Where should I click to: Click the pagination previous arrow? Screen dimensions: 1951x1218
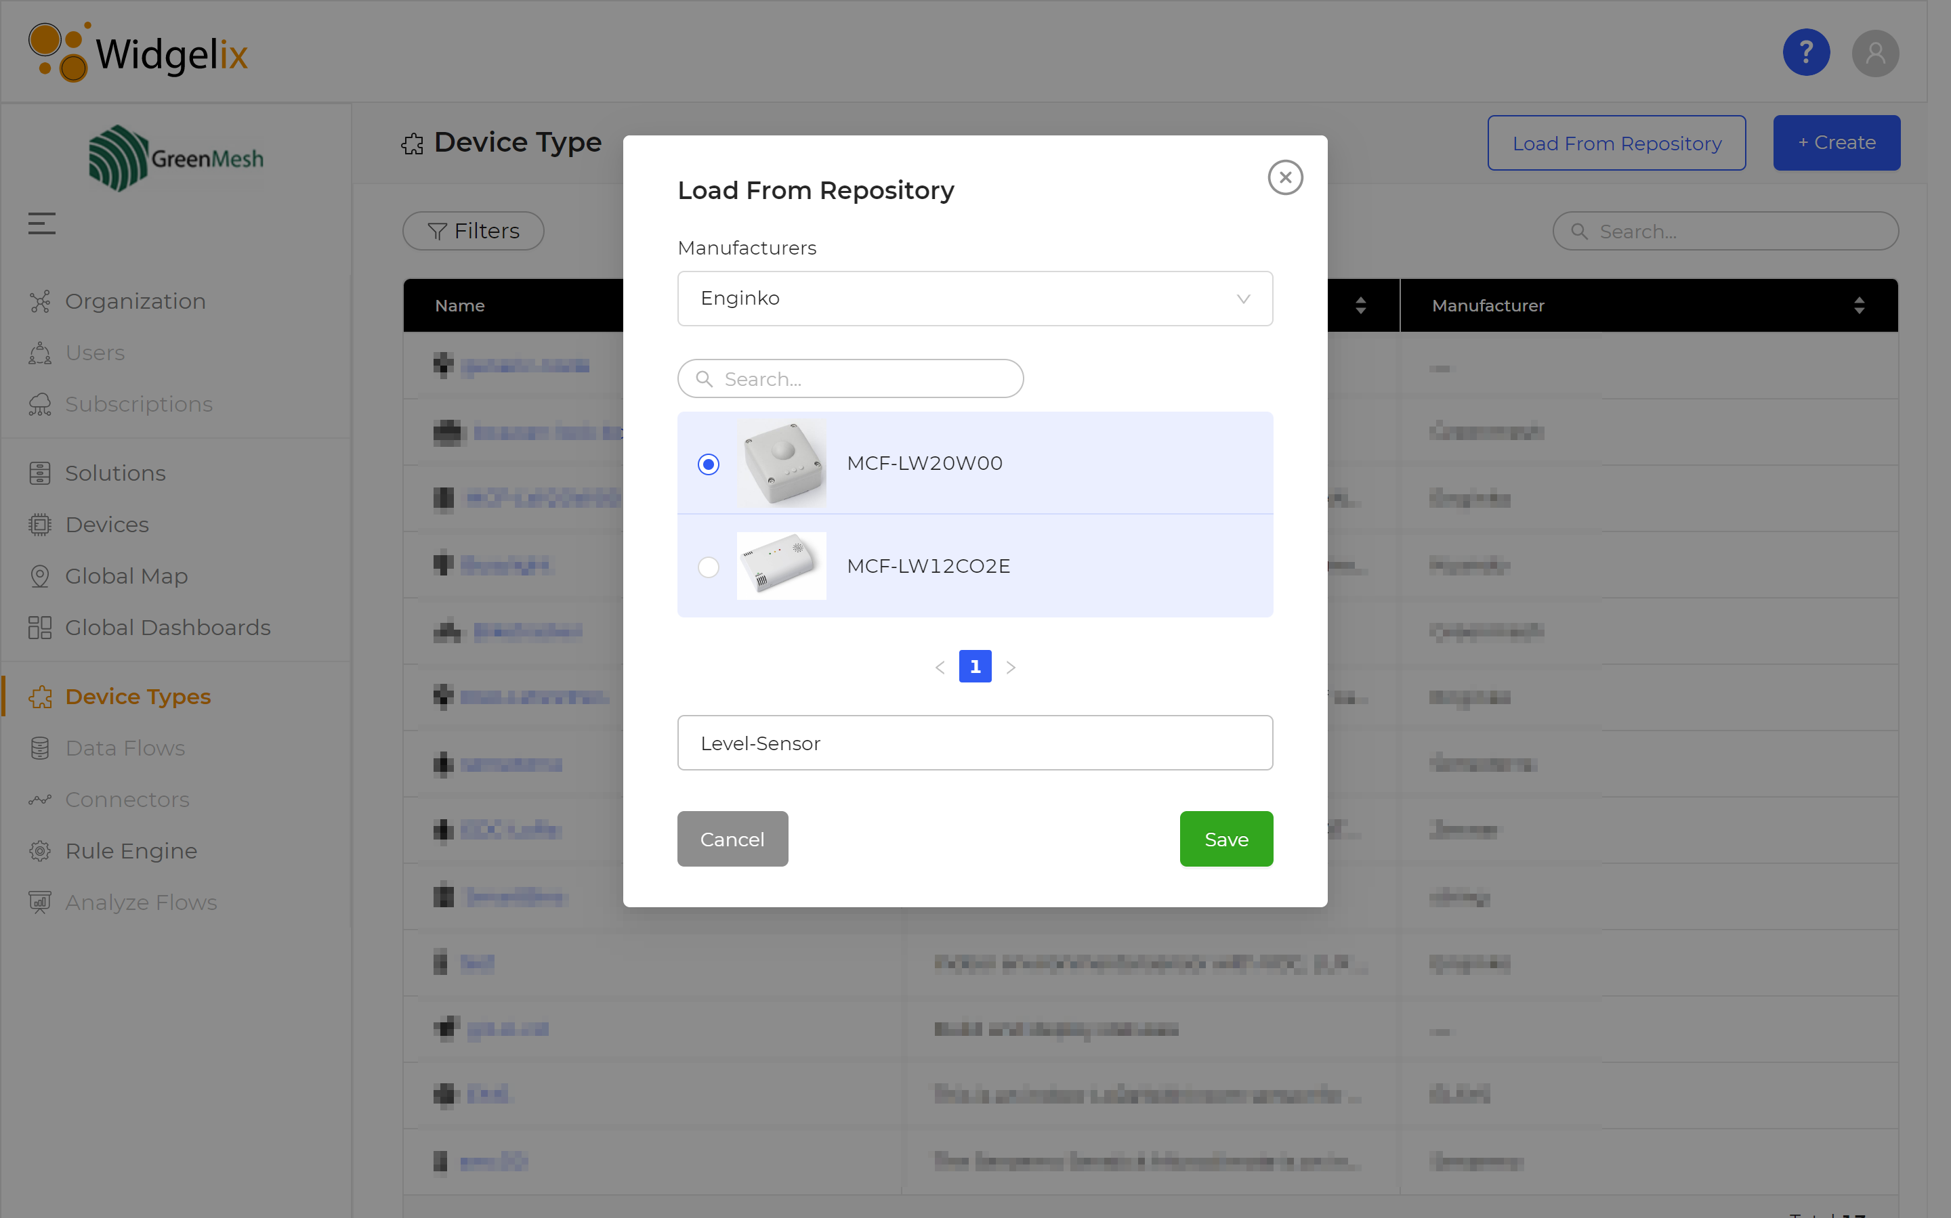[940, 665]
